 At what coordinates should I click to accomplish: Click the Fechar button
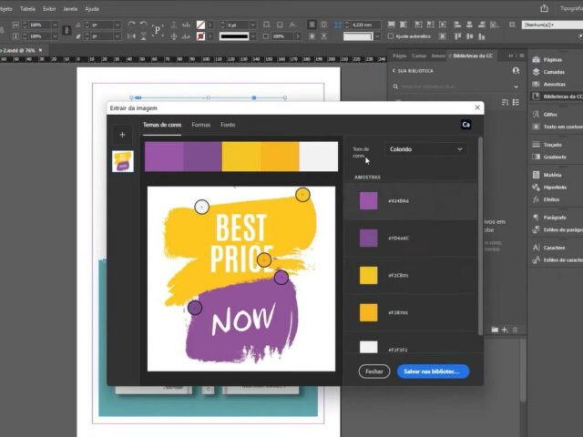373,371
